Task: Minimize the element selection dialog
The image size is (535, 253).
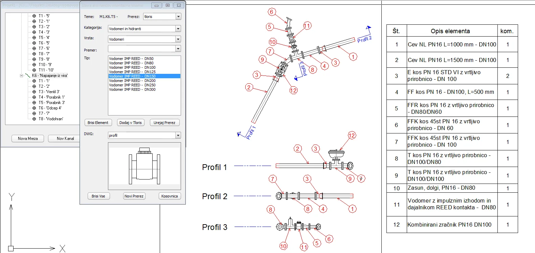Action: 156,5
